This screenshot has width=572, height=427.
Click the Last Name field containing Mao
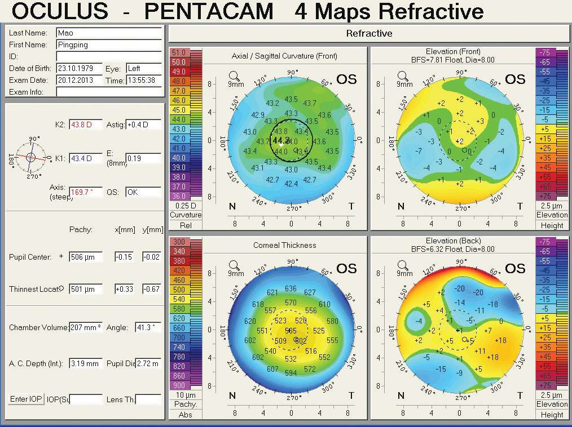pos(109,33)
